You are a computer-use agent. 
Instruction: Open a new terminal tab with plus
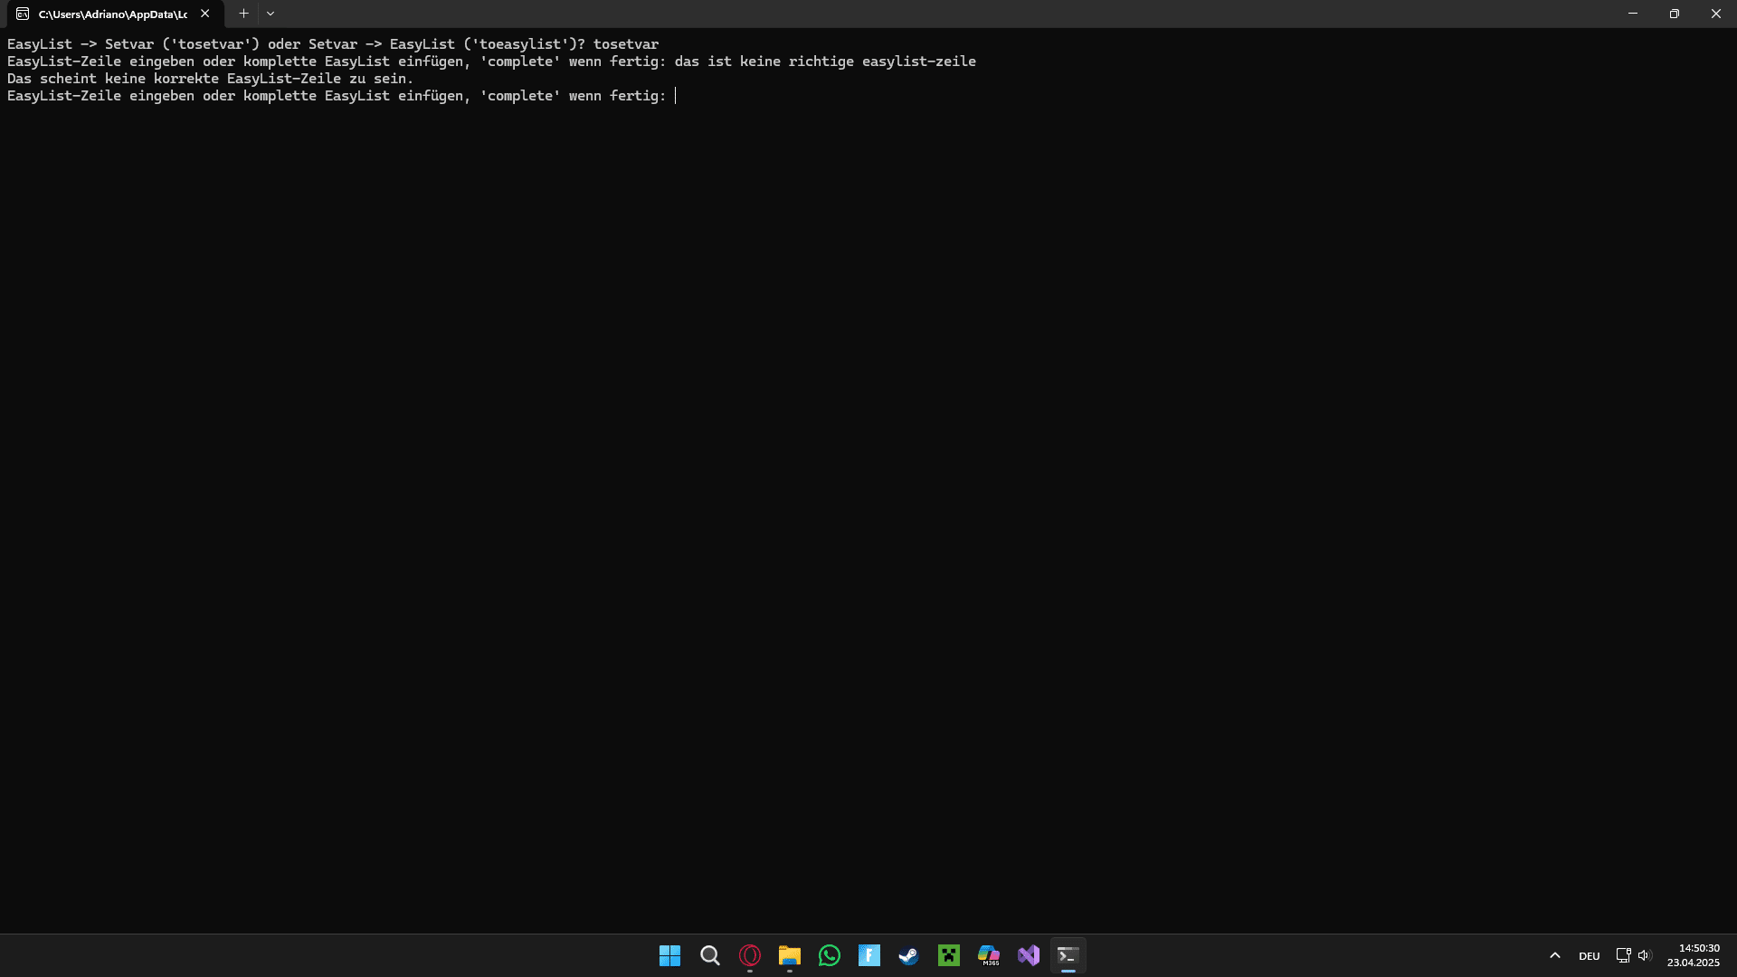click(243, 14)
